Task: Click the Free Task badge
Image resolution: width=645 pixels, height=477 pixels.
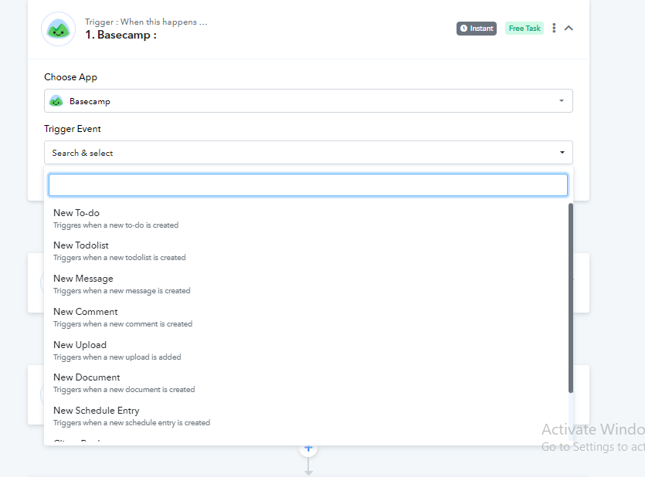Action: (524, 29)
